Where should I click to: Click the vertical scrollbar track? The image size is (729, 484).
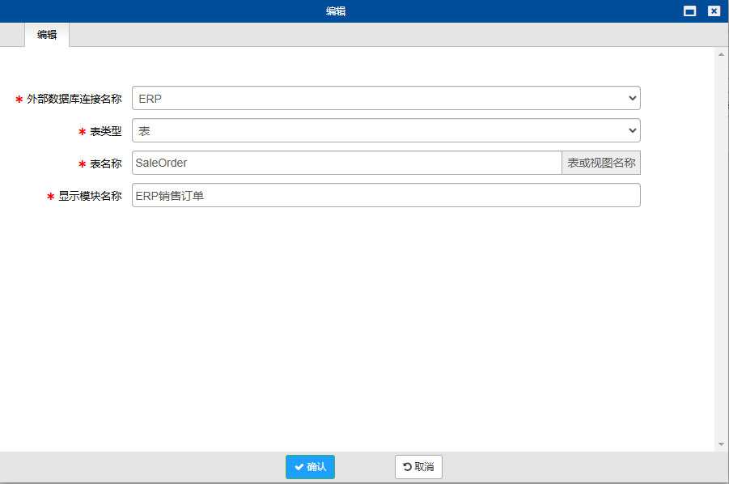pyautogui.click(x=720, y=243)
